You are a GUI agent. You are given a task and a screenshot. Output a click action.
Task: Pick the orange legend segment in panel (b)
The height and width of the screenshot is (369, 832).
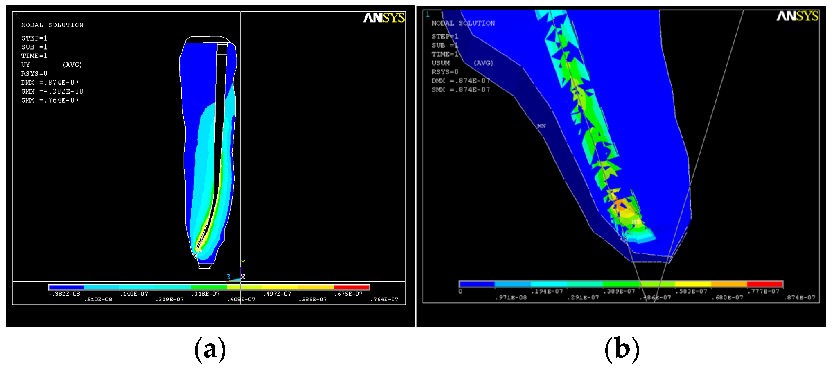pos(729,284)
